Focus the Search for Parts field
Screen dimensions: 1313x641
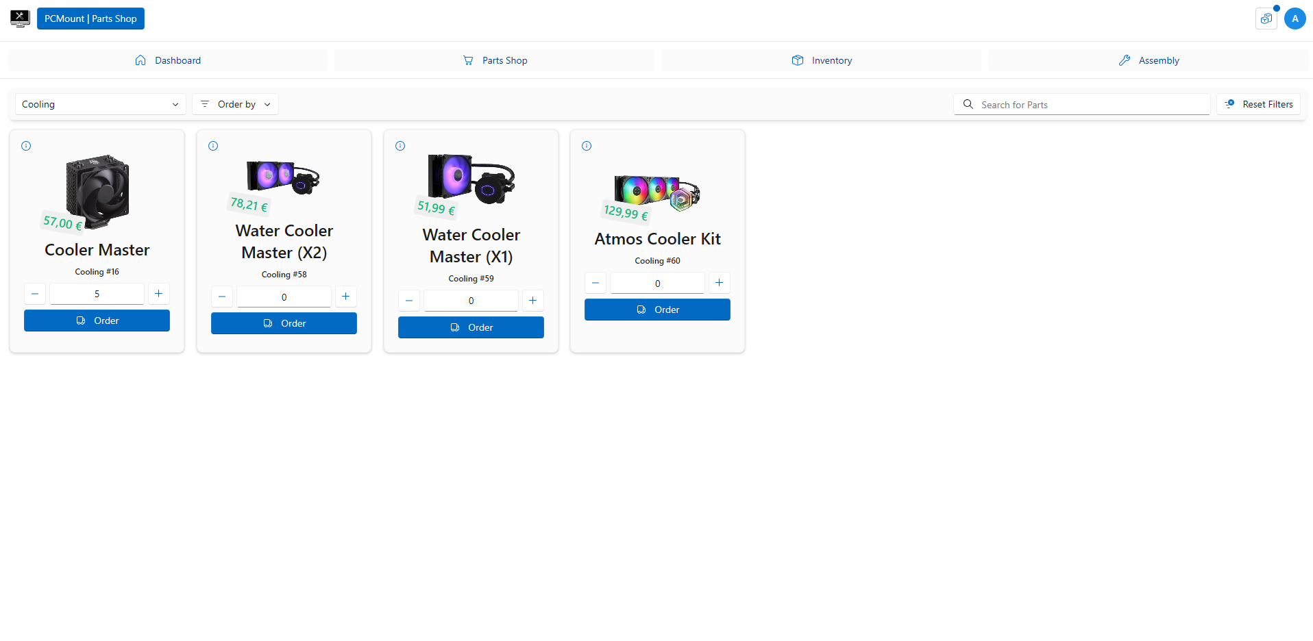[x=1082, y=104]
